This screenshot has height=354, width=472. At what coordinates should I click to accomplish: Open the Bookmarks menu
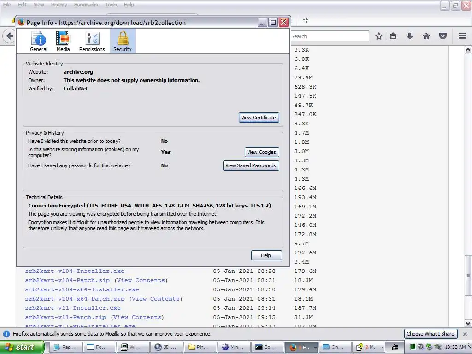pos(86,5)
